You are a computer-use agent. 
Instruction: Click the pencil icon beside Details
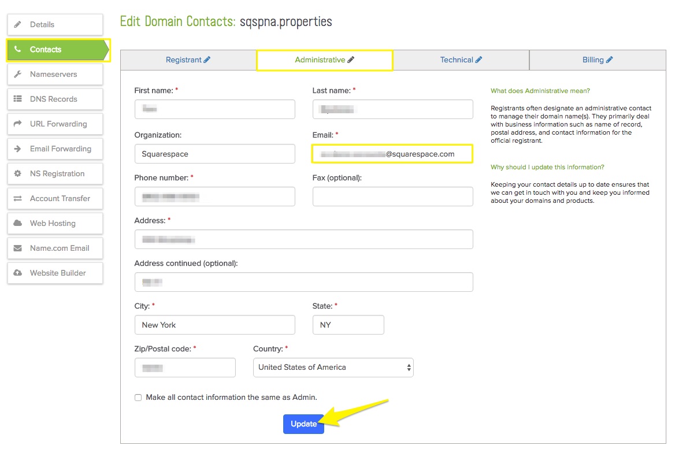click(18, 25)
